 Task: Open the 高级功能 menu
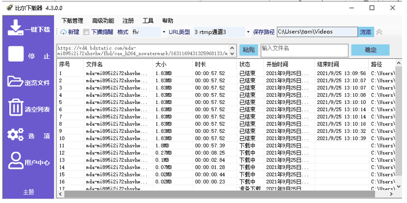coord(103,21)
